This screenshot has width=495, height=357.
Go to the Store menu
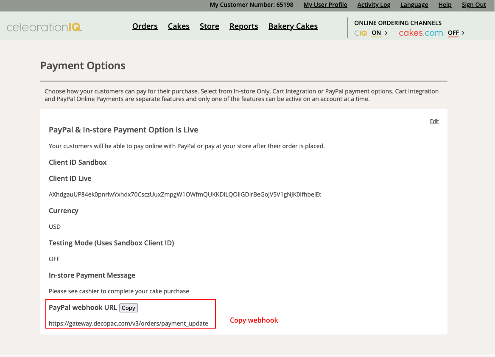coord(210,26)
